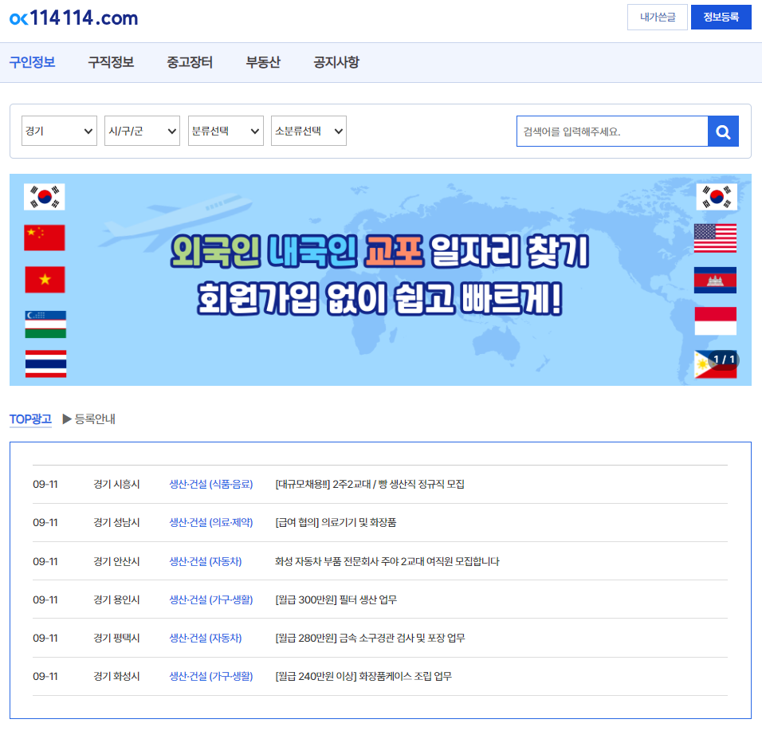
Task: Click the search keyword input field
Action: coord(611,131)
